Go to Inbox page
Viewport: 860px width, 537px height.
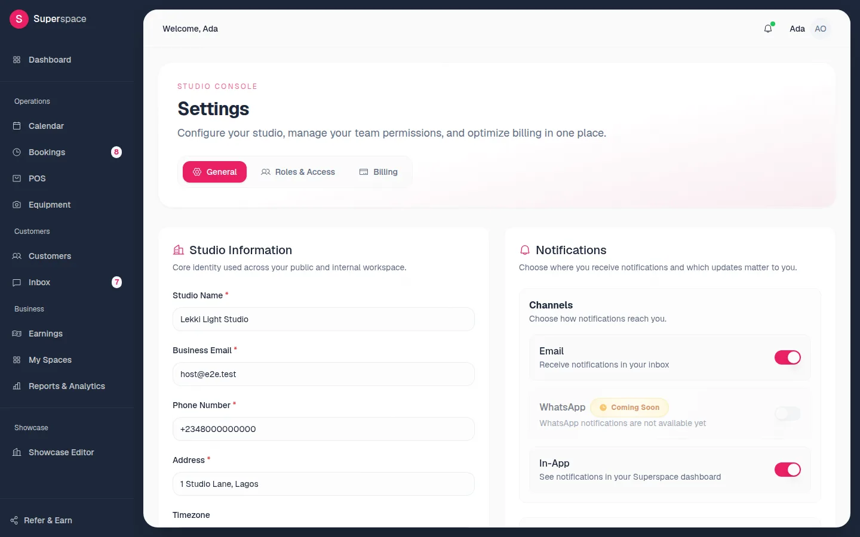[x=67, y=282]
